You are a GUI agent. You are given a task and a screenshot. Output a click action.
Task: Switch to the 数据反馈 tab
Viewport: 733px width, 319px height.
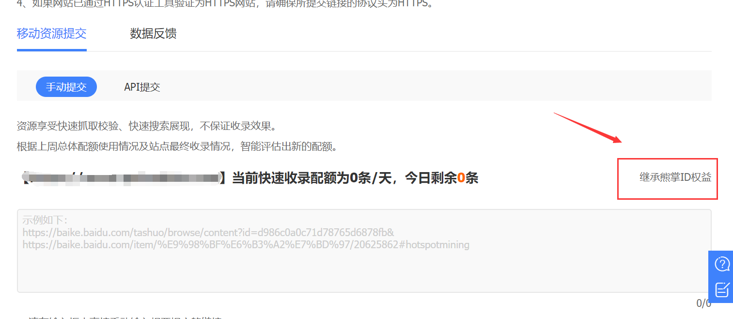[x=153, y=33]
